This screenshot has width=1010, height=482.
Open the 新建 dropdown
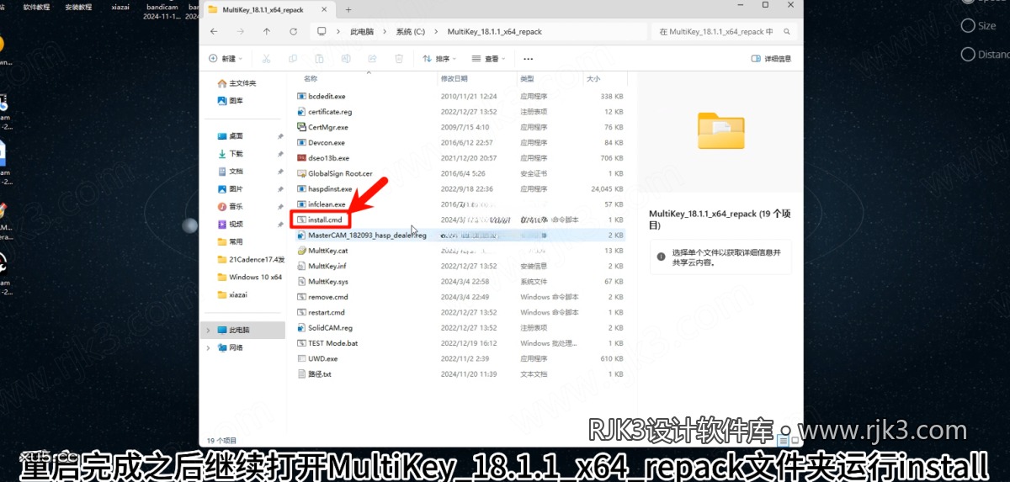point(226,59)
